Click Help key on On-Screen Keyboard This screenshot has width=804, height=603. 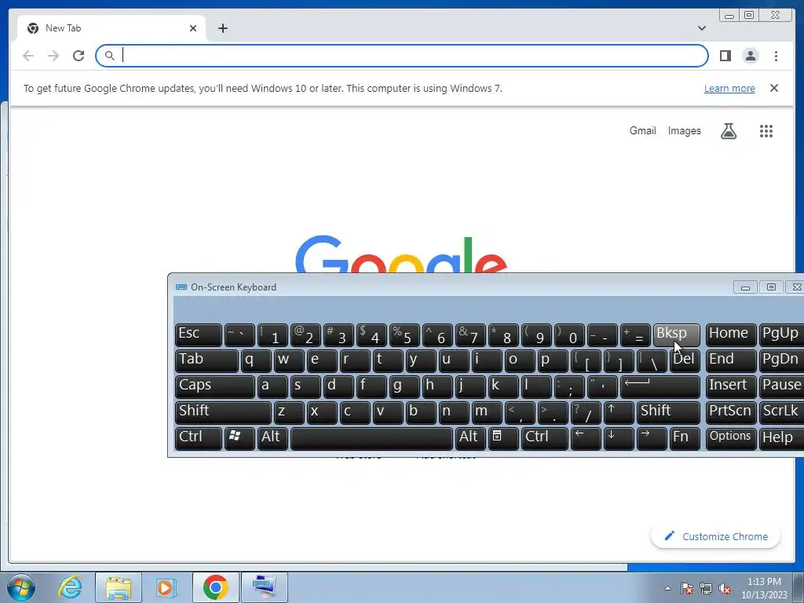tap(781, 439)
